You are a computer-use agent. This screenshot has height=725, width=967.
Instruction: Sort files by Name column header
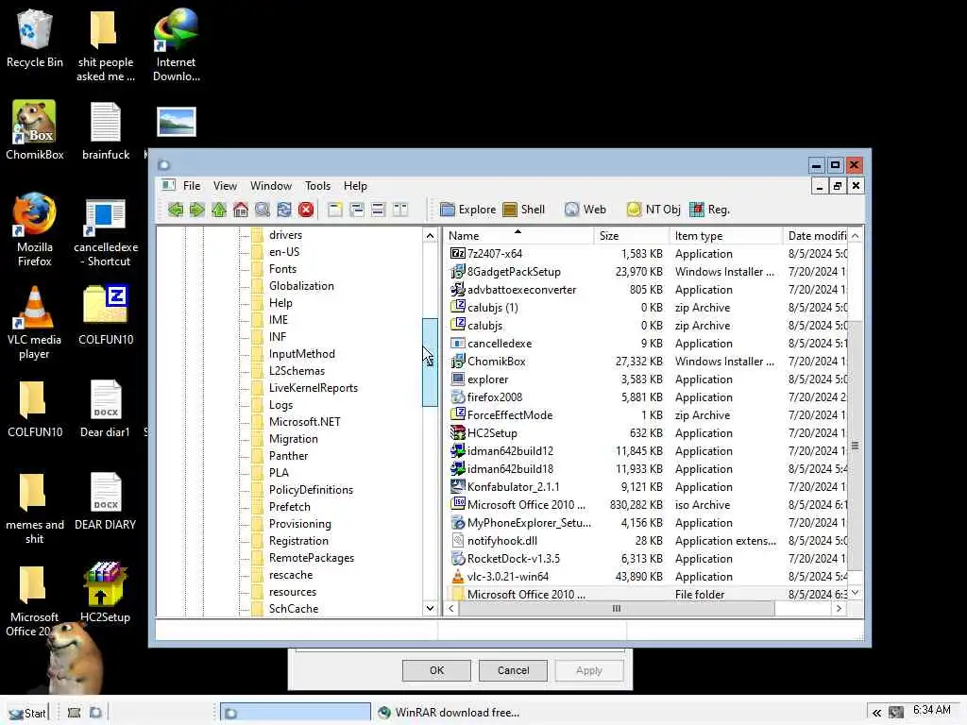click(x=518, y=235)
